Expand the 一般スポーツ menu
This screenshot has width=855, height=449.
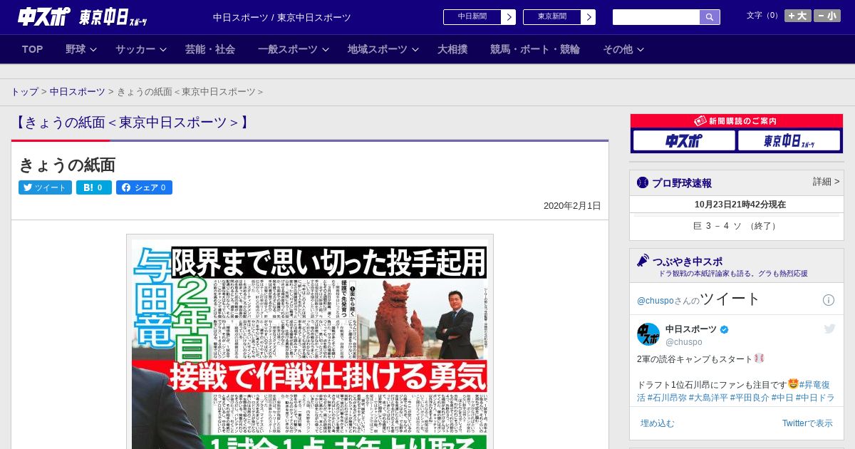point(294,49)
